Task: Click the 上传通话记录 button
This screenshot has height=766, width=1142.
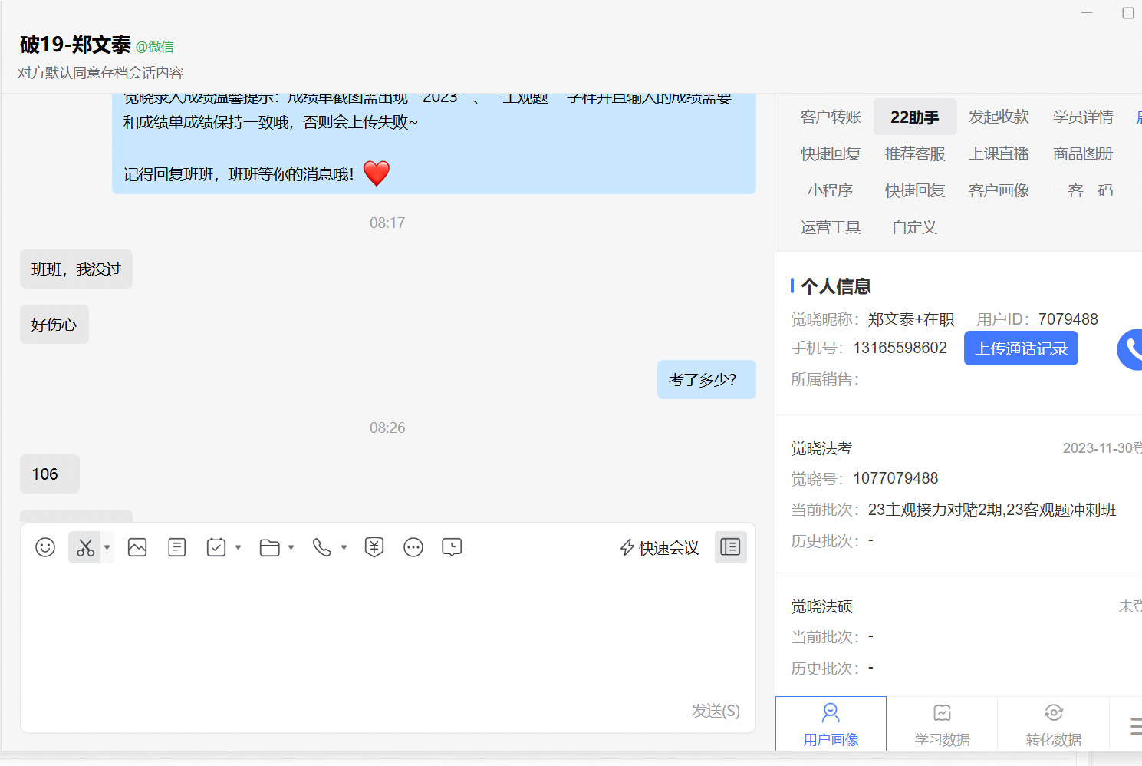Action: click(1021, 348)
